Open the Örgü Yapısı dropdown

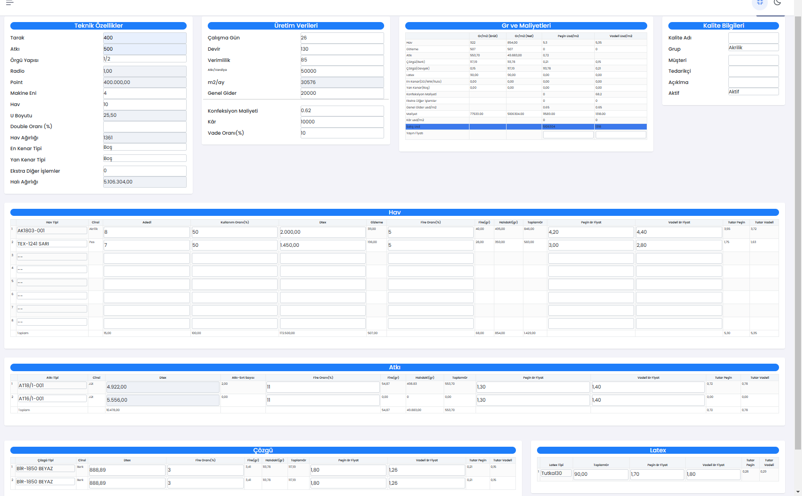click(144, 59)
